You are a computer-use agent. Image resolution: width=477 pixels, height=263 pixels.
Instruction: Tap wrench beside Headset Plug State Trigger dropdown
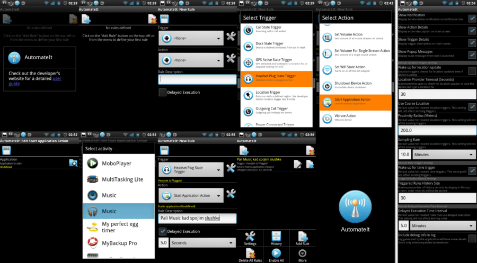coord(231,168)
